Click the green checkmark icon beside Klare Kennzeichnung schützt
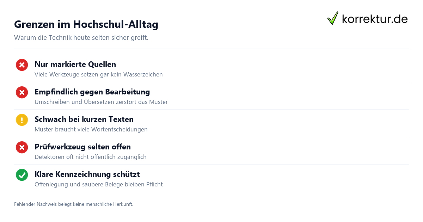This screenshot has width=423, height=222. [x=22, y=175]
